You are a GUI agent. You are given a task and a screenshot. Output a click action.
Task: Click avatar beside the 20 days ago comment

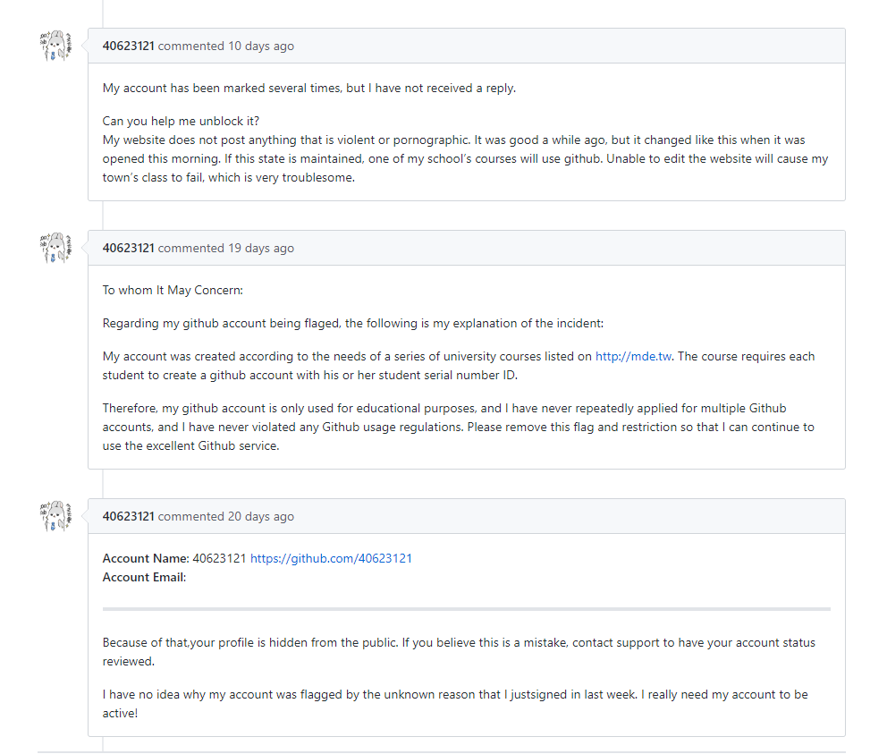click(x=55, y=516)
